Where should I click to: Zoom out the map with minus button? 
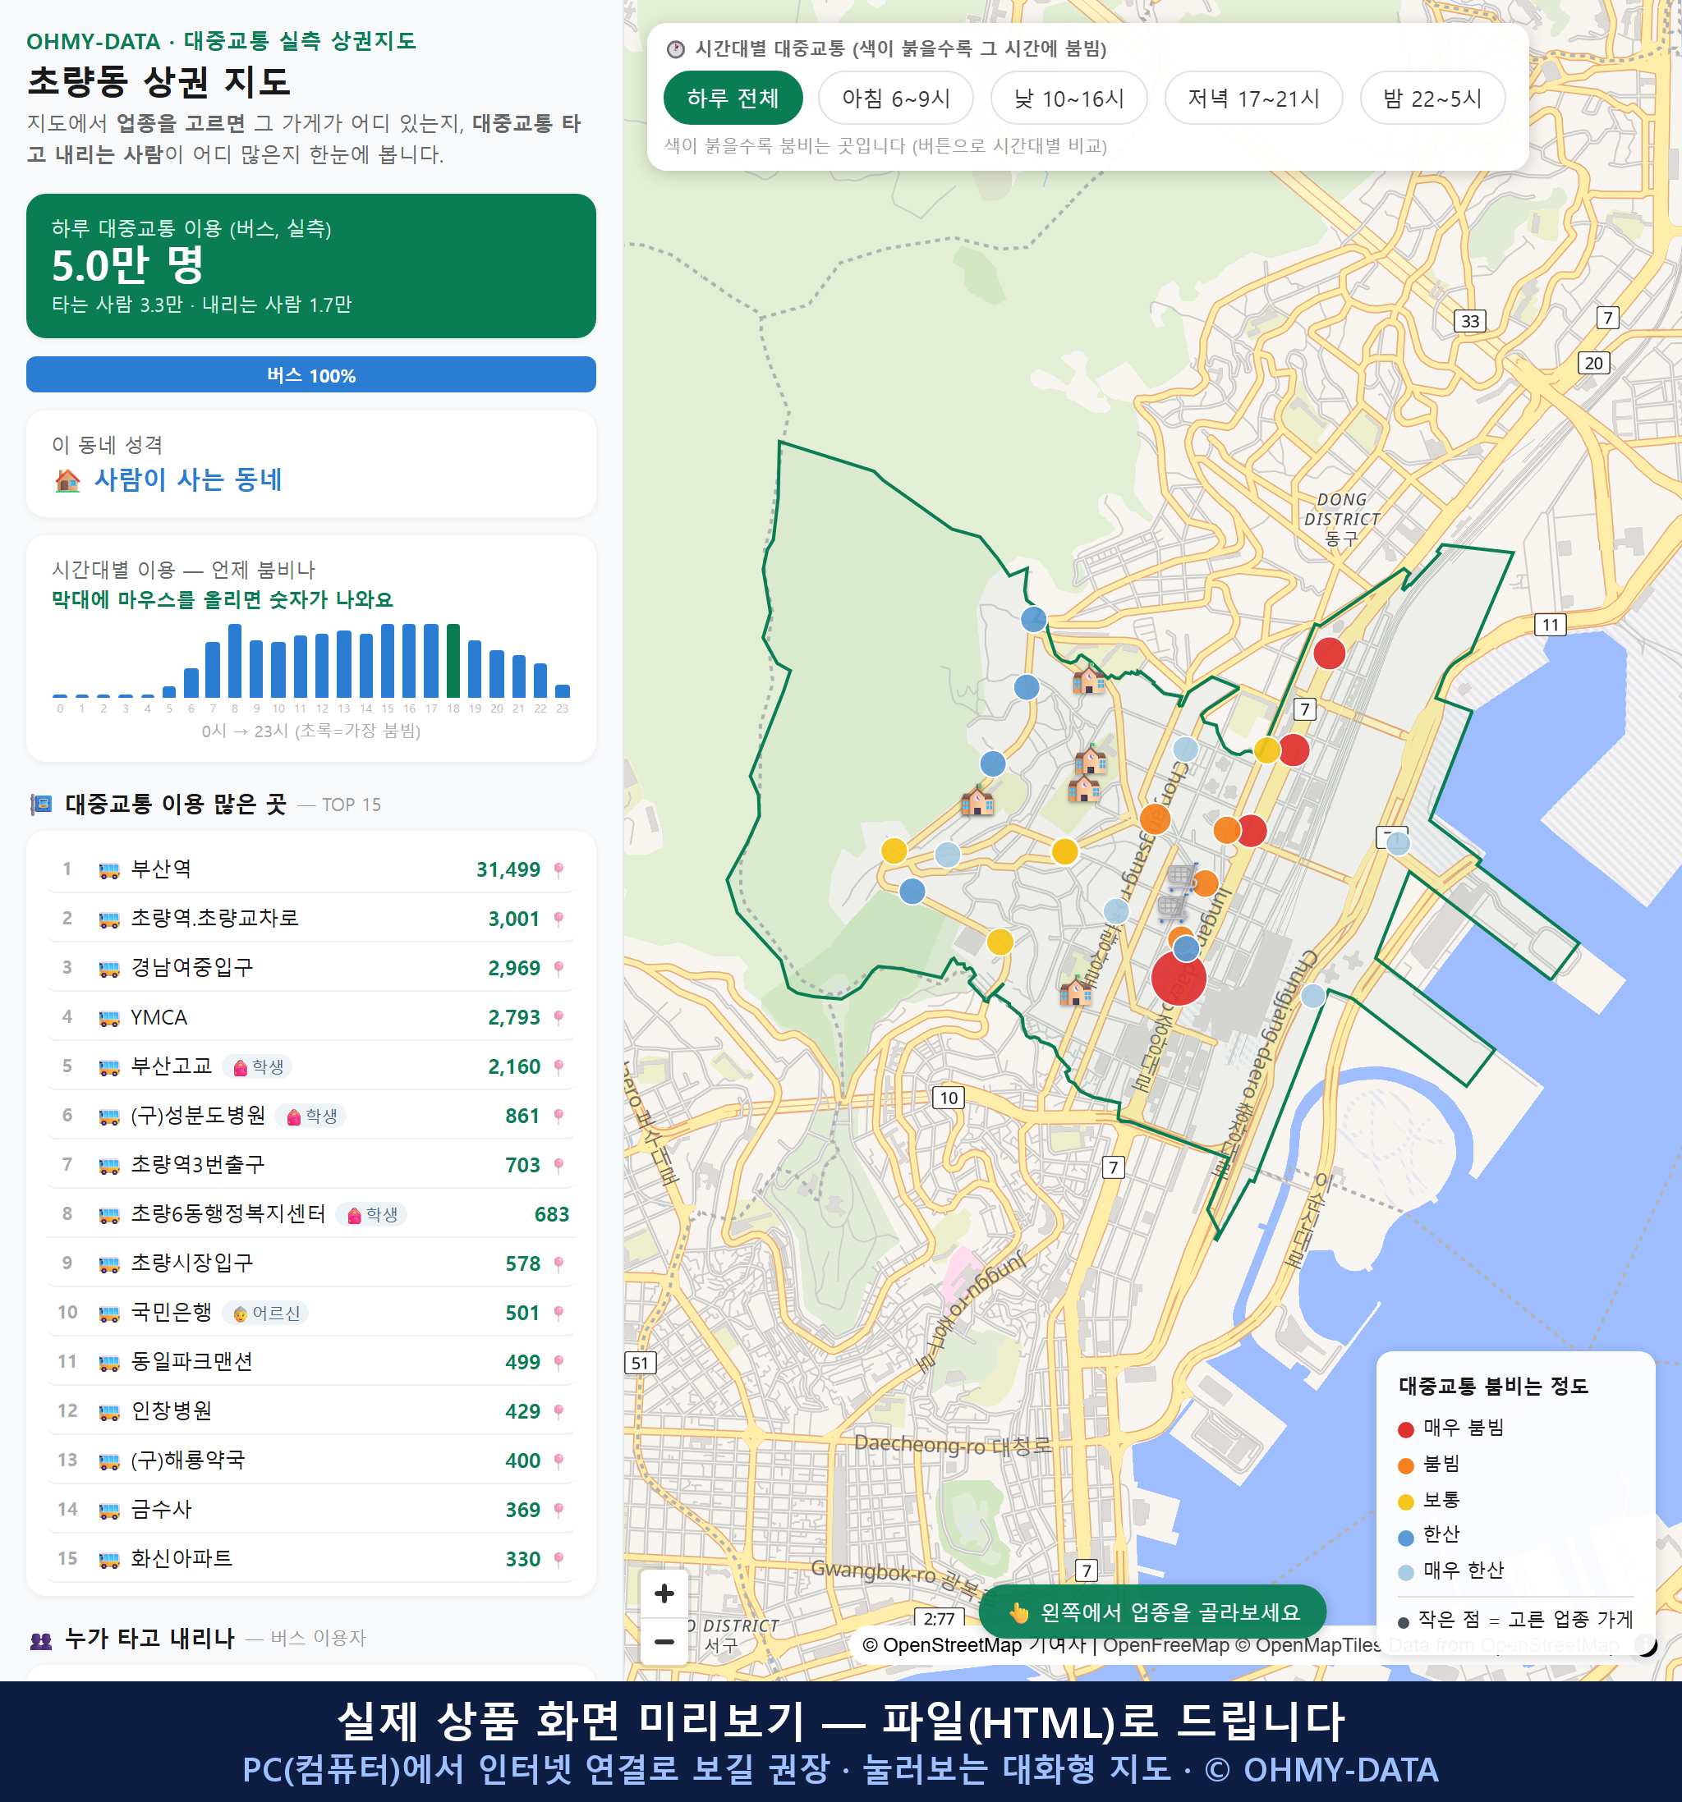click(664, 1642)
